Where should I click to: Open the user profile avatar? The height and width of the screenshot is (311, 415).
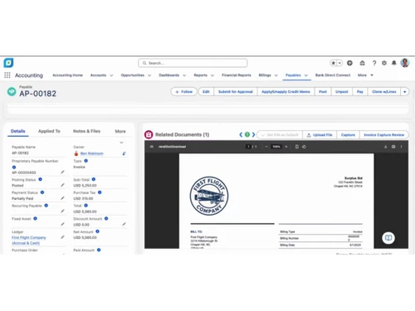point(405,63)
